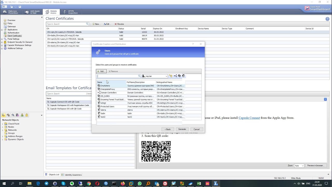The height and width of the screenshot is (187, 332).
Task: Expand the Capsule Workspace Settings node
Action: [x=2, y=45]
